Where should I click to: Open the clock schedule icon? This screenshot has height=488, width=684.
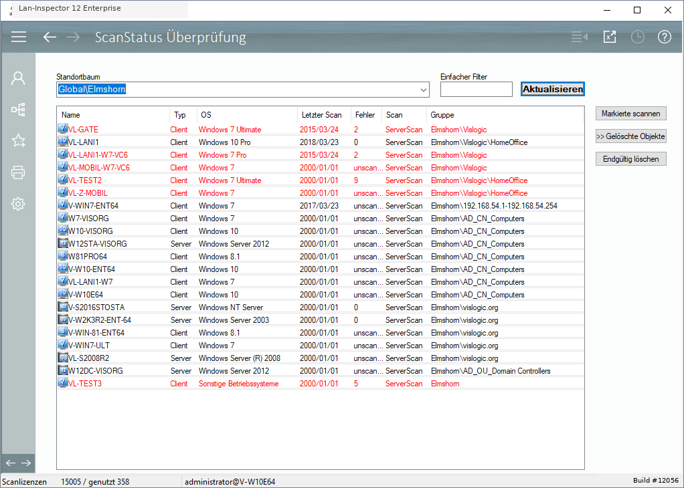click(638, 37)
